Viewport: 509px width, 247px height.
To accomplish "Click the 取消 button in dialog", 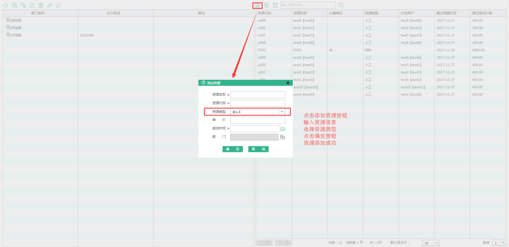I will [x=258, y=149].
